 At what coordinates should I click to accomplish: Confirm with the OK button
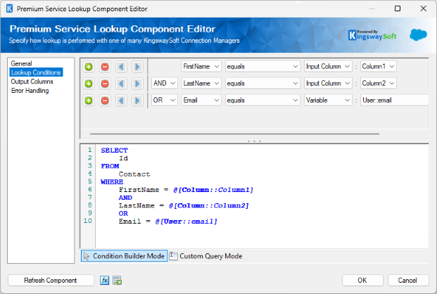[x=362, y=281]
